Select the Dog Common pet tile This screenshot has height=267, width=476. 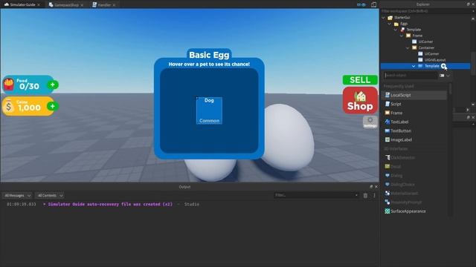pos(209,111)
